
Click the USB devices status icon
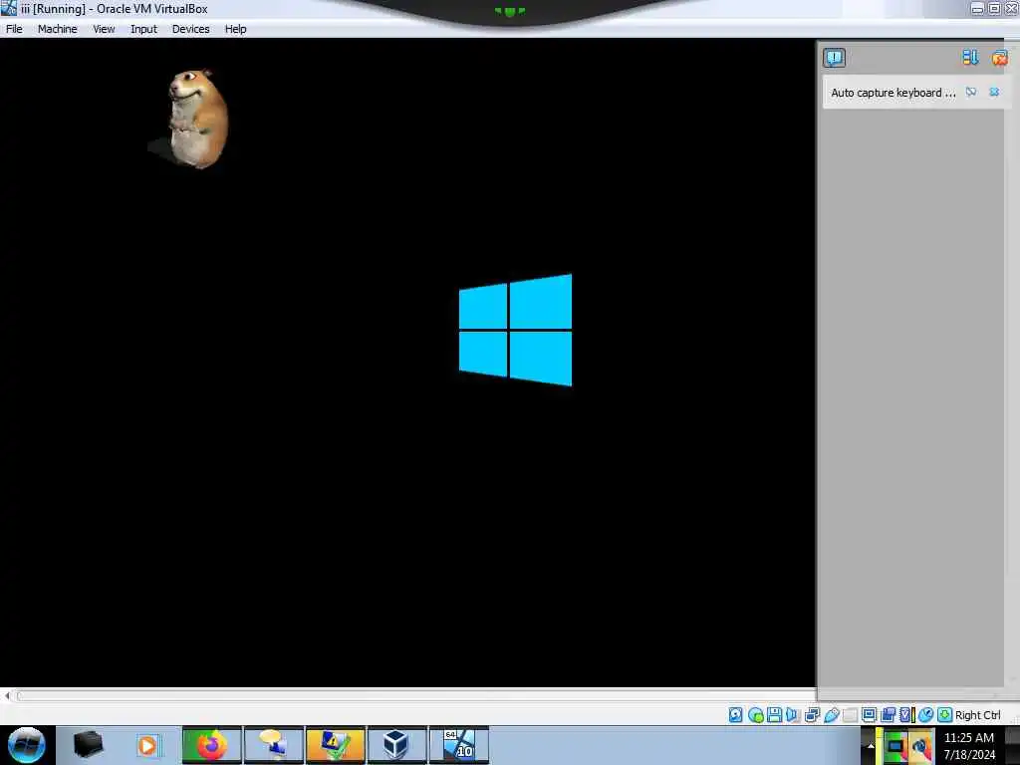tap(832, 715)
